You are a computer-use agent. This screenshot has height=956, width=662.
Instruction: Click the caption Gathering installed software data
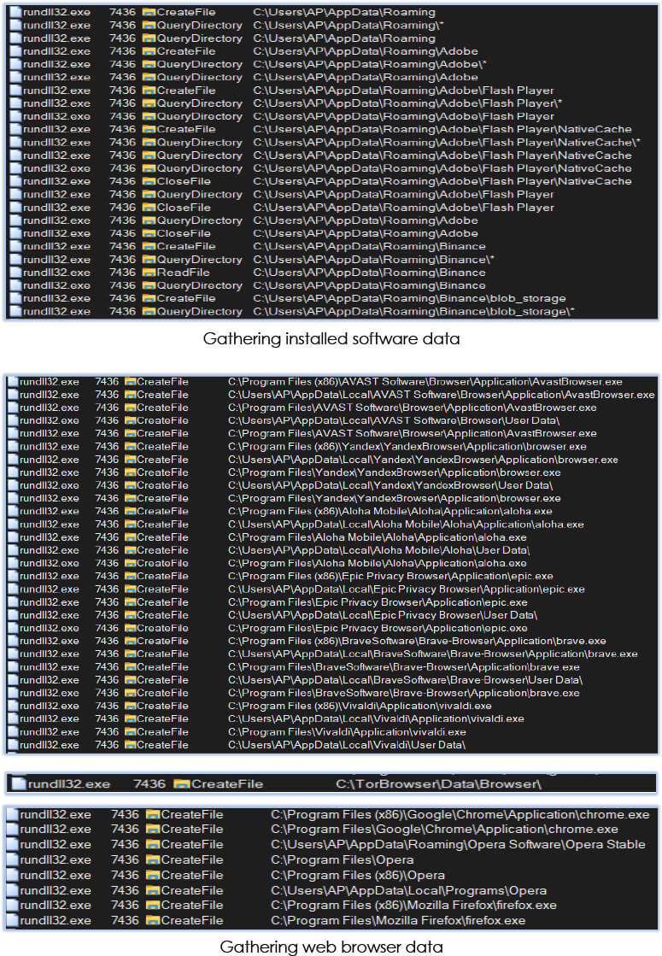coord(331,339)
